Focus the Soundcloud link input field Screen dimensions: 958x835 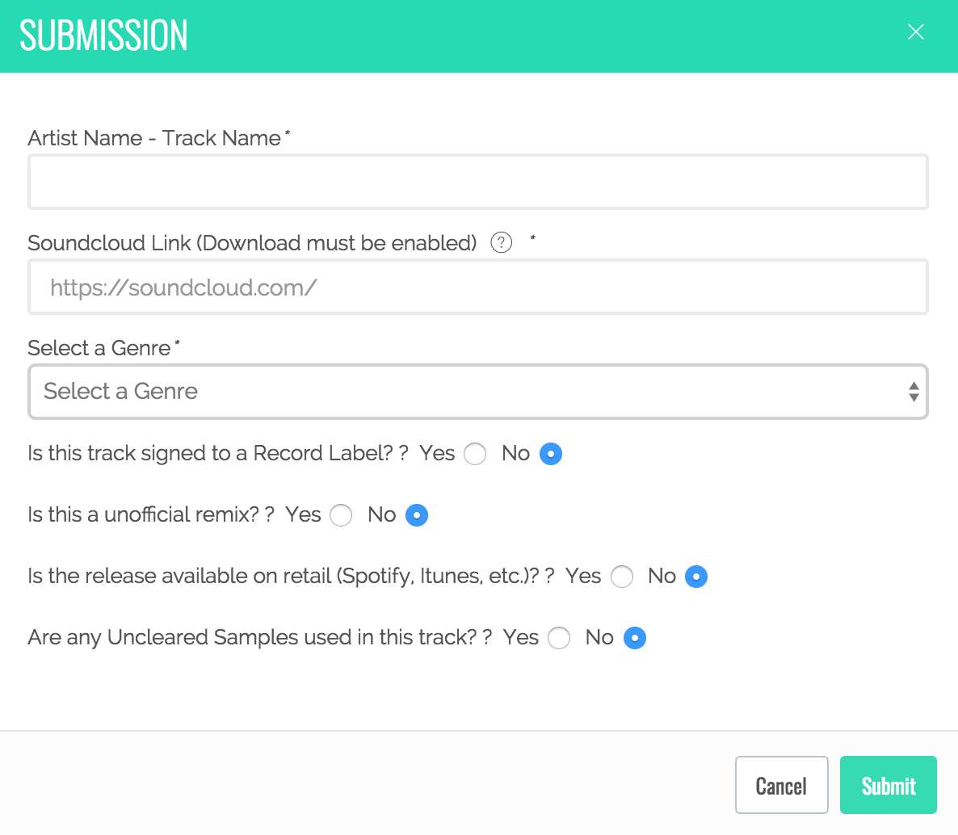pos(477,287)
